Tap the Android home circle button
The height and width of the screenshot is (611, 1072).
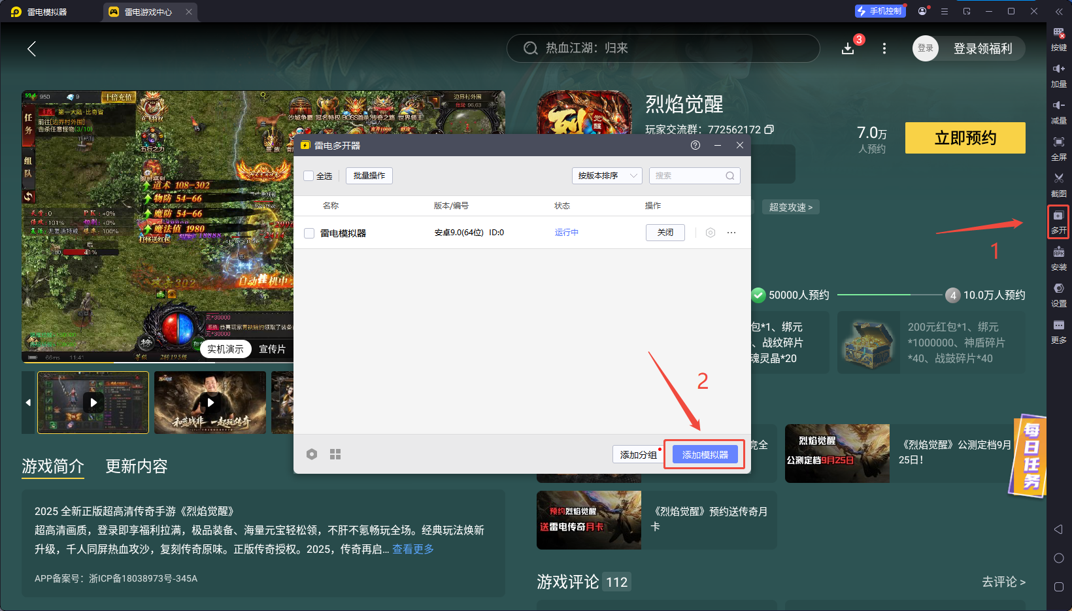[1058, 558]
